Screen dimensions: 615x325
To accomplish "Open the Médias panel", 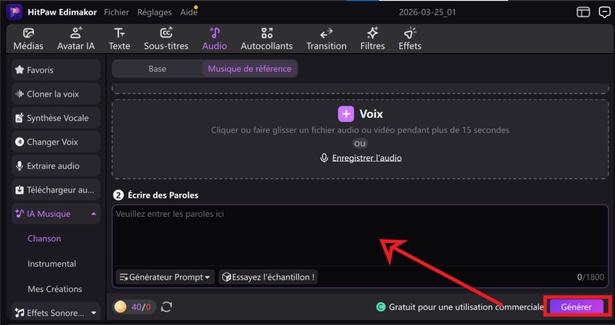I will [x=28, y=38].
